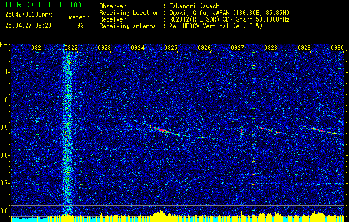Click the kHz axis unit label
The image size is (349, 222).
click(5, 45)
